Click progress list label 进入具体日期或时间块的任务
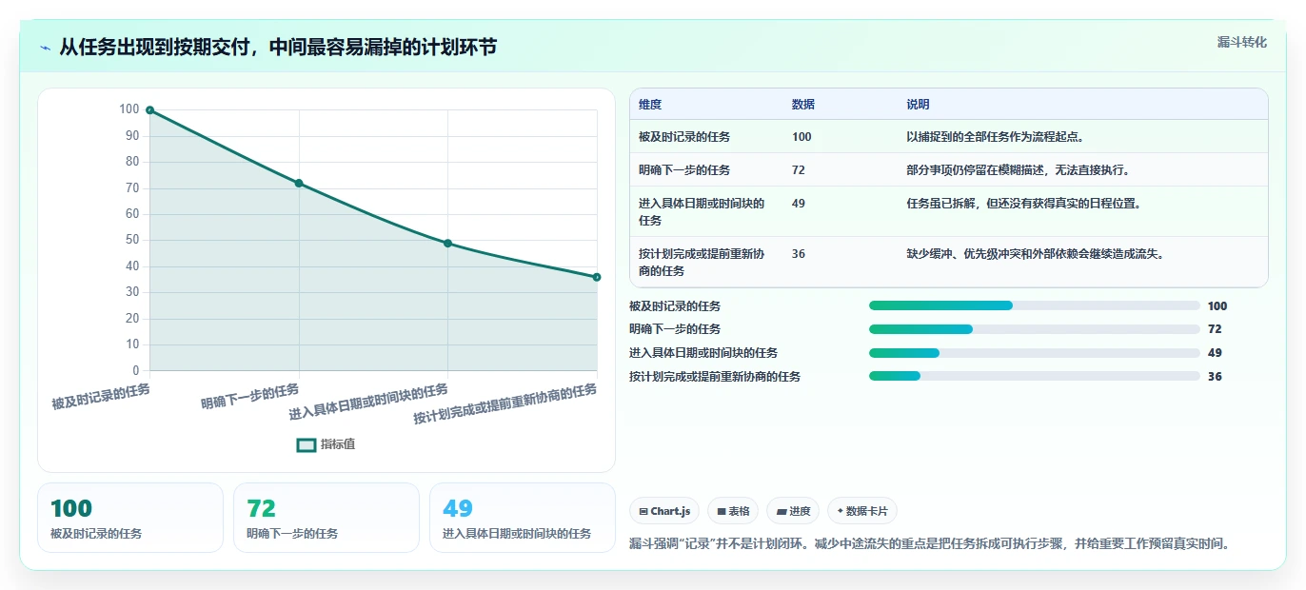This screenshot has height=590, width=1306. [703, 353]
